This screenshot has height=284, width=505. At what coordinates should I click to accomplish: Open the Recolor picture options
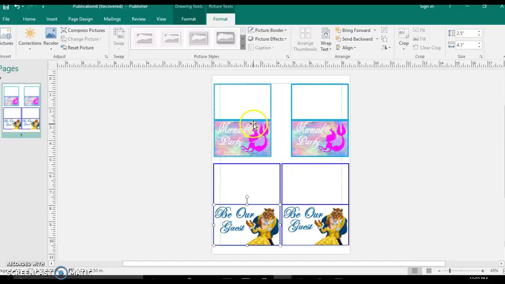point(51,39)
